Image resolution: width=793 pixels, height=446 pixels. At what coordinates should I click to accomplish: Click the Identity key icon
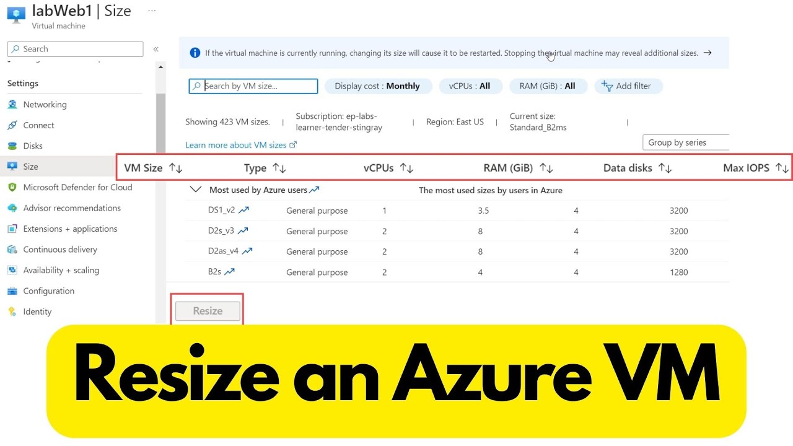pyautogui.click(x=12, y=312)
